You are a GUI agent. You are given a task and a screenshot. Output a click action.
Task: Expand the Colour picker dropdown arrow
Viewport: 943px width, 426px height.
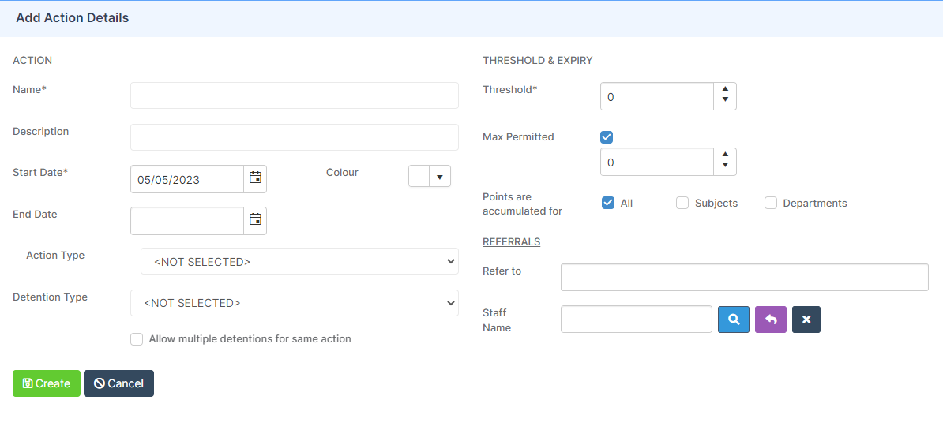click(x=440, y=177)
